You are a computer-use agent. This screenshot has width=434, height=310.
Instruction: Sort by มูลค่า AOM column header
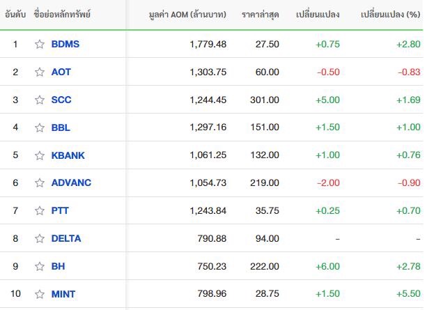pyautogui.click(x=187, y=15)
